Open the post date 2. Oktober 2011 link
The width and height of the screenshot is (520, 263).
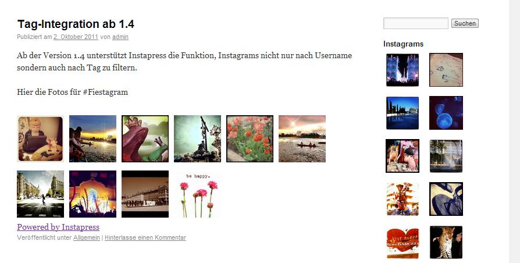click(76, 37)
